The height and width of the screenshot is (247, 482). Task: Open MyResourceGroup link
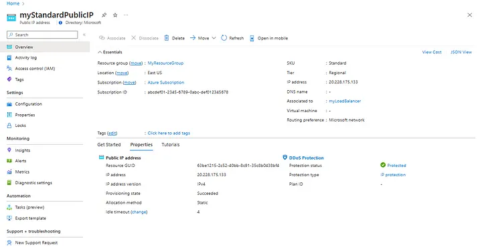point(165,63)
